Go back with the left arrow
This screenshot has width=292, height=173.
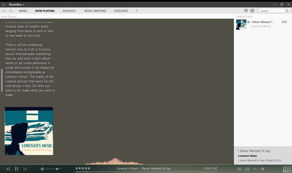(x=5, y=11)
